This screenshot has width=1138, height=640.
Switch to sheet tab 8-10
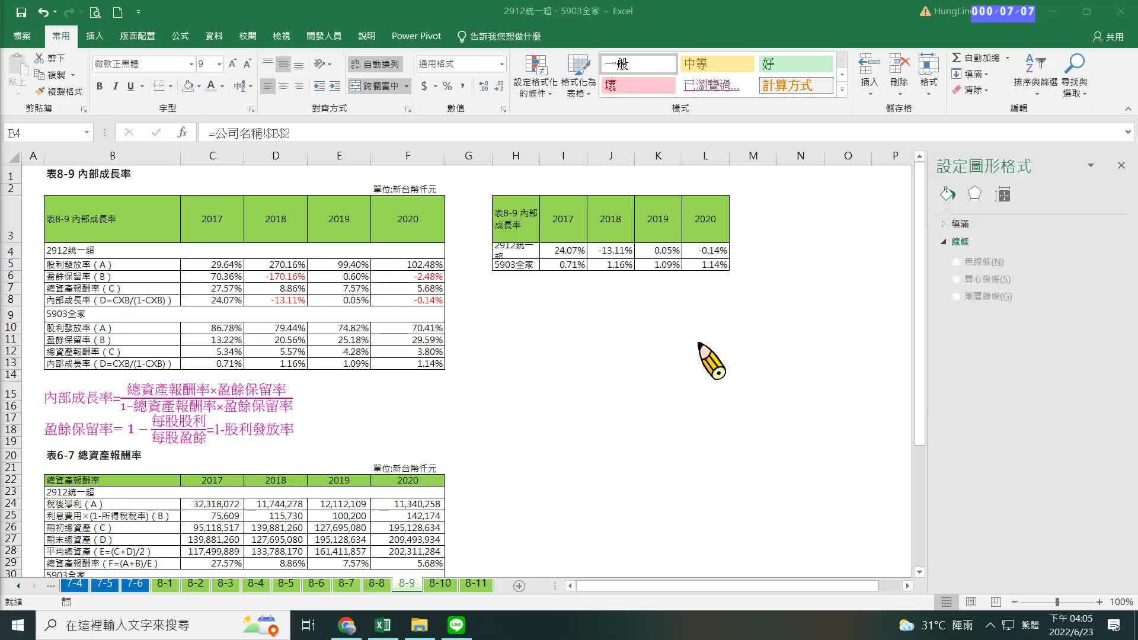[440, 584]
